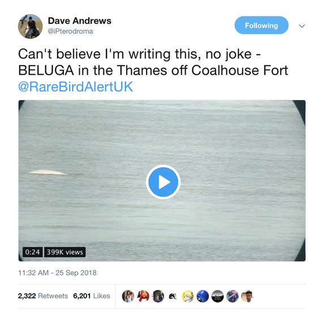
Task: Open the yellow anime character avatar
Action: [x=188, y=296]
